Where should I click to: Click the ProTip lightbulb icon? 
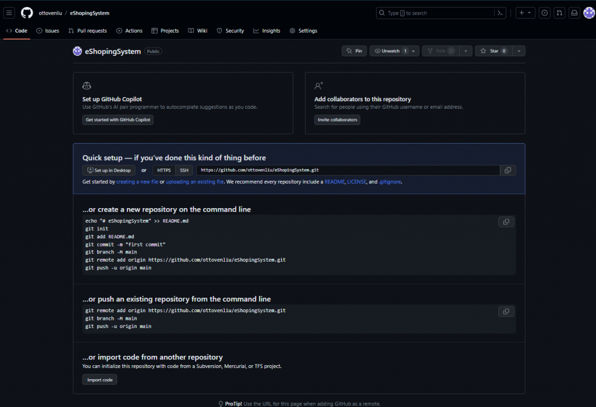pyautogui.click(x=221, y=404)
